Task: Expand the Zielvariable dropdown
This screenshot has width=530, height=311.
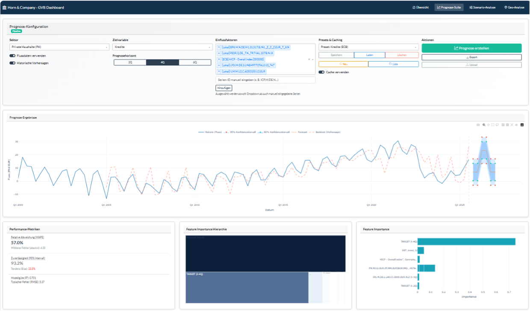Action: tap(162, 47)
